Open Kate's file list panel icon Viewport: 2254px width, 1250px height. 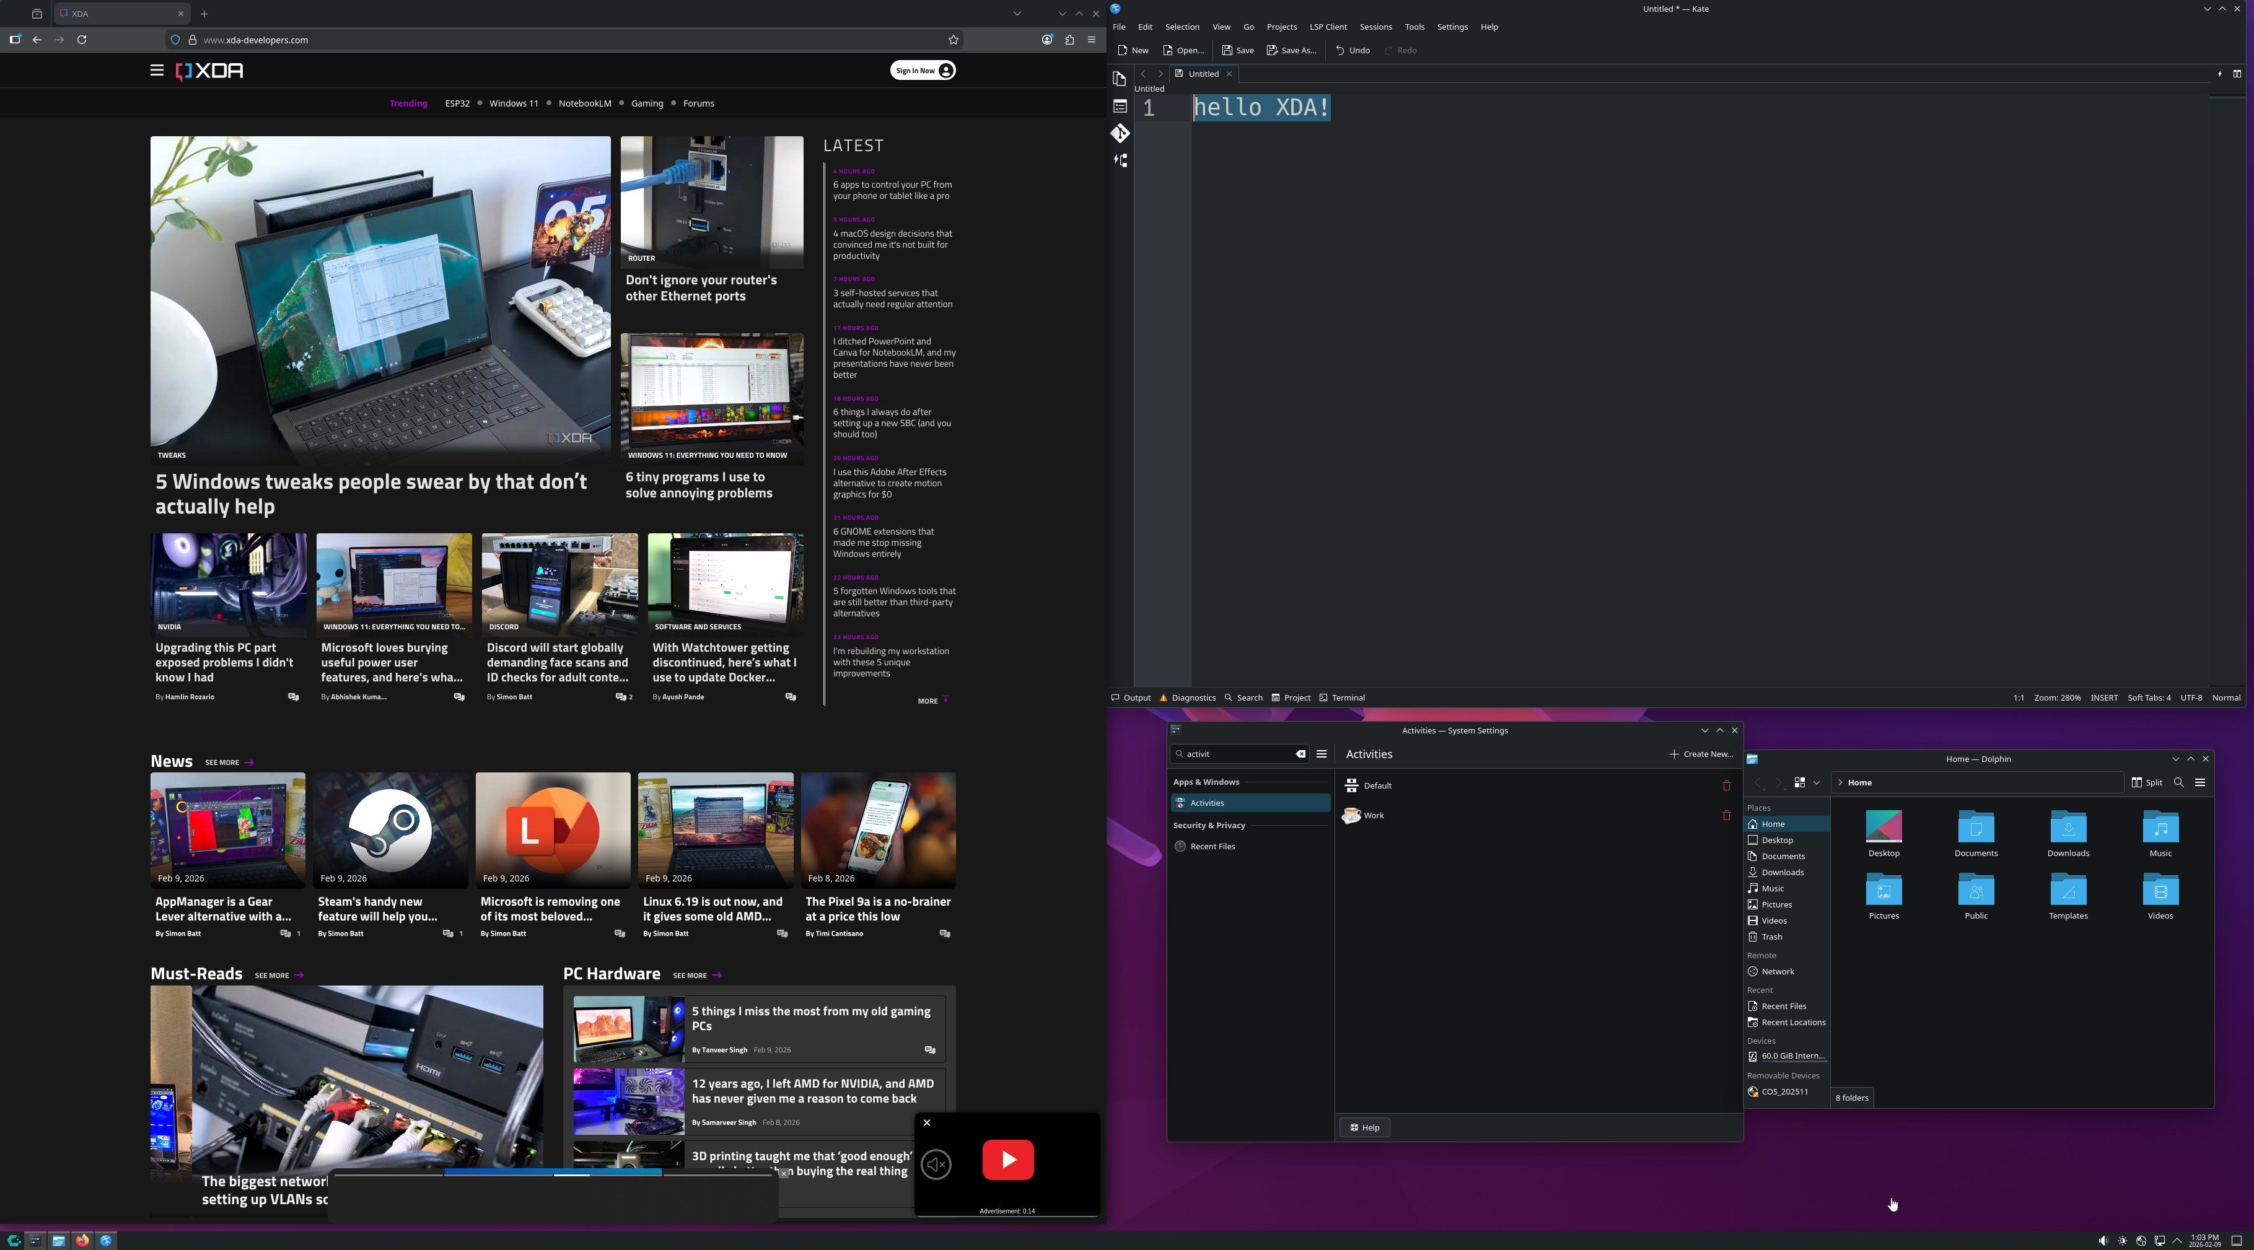coord(1119,106)
